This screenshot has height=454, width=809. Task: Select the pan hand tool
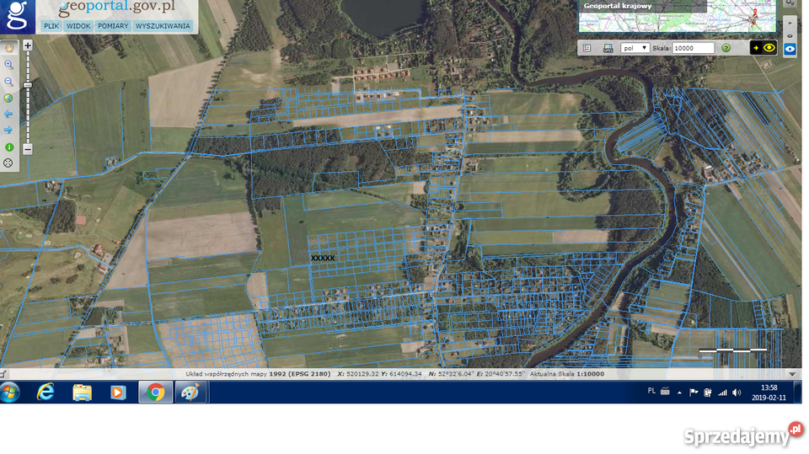point(9,47)
